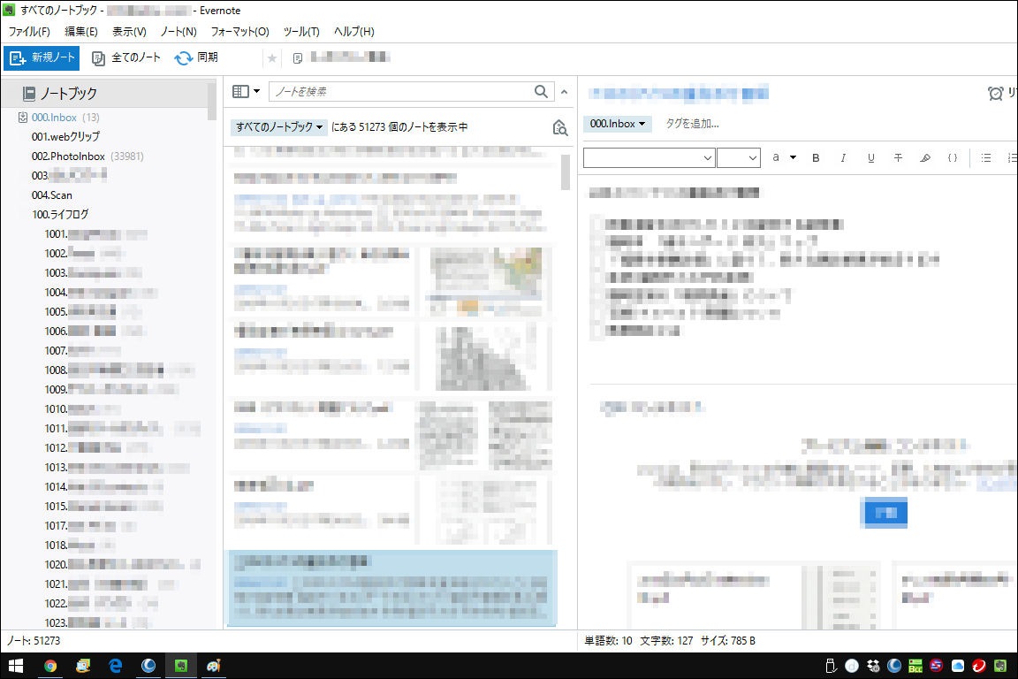Screen dimensions: 1018x679
Task: Toggle strikethrough formatting
Action: (x=898, y=158)
